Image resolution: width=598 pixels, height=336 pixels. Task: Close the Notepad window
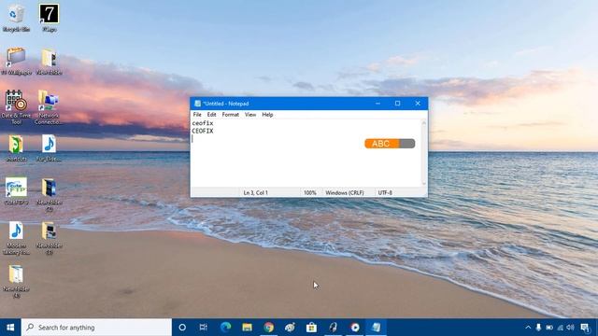418,104
